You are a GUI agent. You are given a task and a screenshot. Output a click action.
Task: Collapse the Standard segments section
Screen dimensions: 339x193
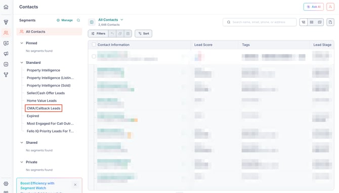pyautogui.click(x=22, y=62)
